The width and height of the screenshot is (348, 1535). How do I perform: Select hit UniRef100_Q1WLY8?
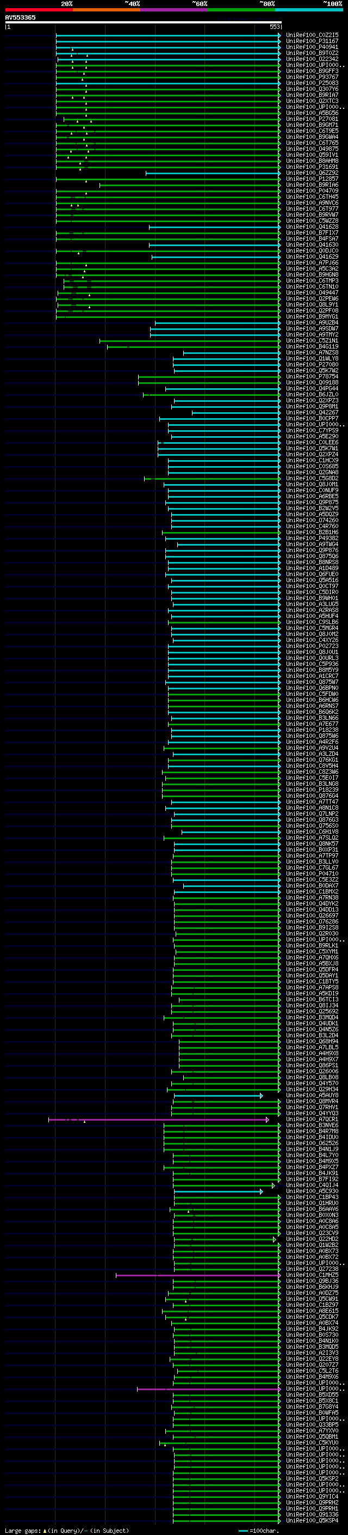[312, 358]
